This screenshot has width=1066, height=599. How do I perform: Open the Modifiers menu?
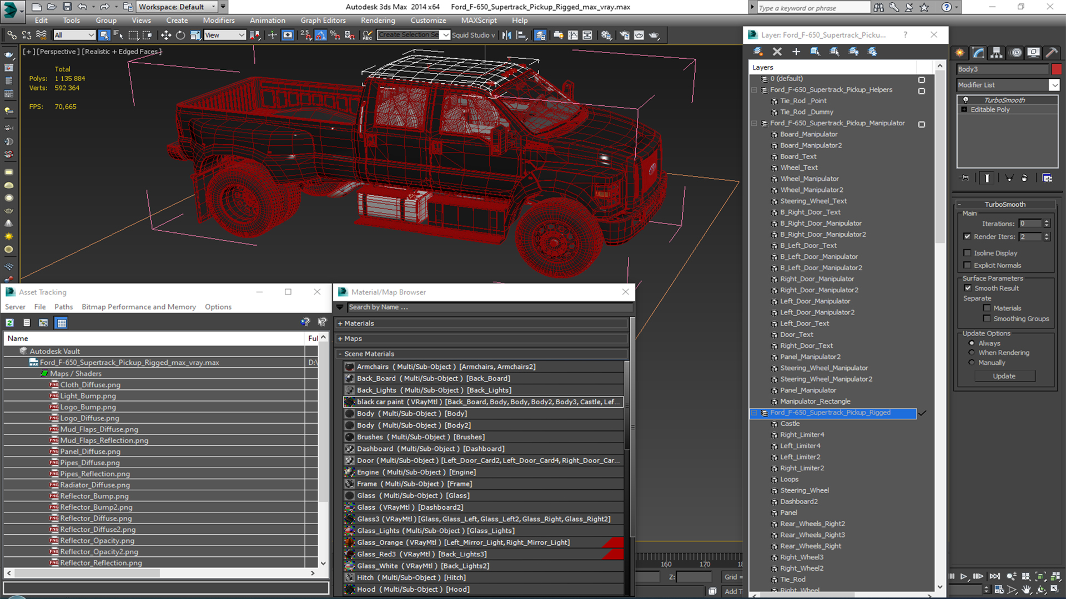point(218,21)
